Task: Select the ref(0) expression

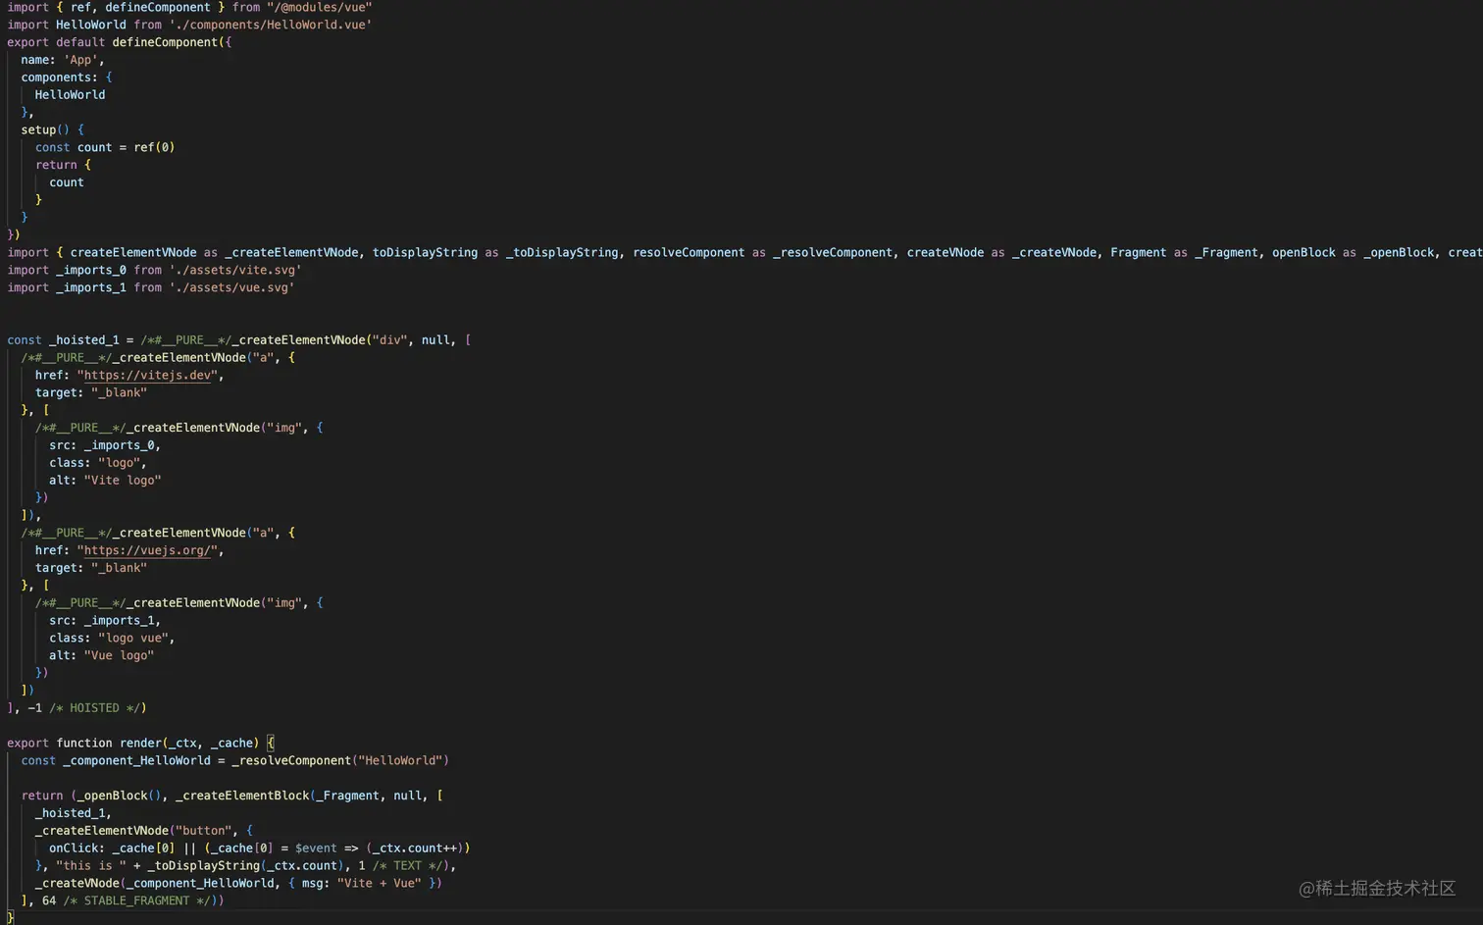Action: tap(154, 146)
